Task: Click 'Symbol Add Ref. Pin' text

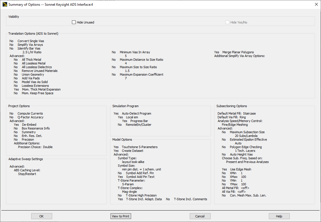Action: pos(140,173)
